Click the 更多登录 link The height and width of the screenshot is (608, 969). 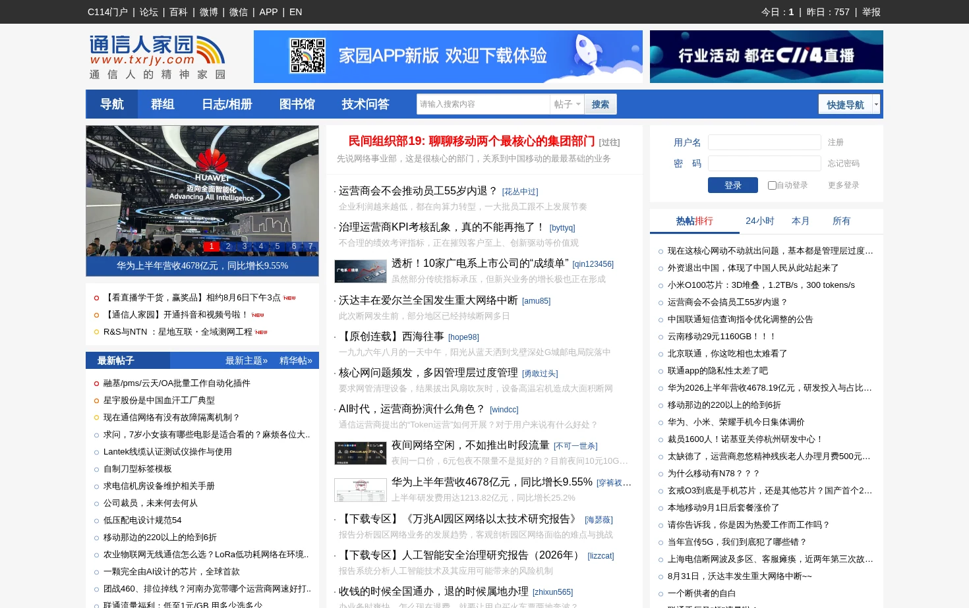[844, 185]
